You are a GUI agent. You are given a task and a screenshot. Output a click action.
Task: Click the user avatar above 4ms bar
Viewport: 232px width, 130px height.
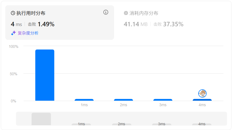pos(202,93)
